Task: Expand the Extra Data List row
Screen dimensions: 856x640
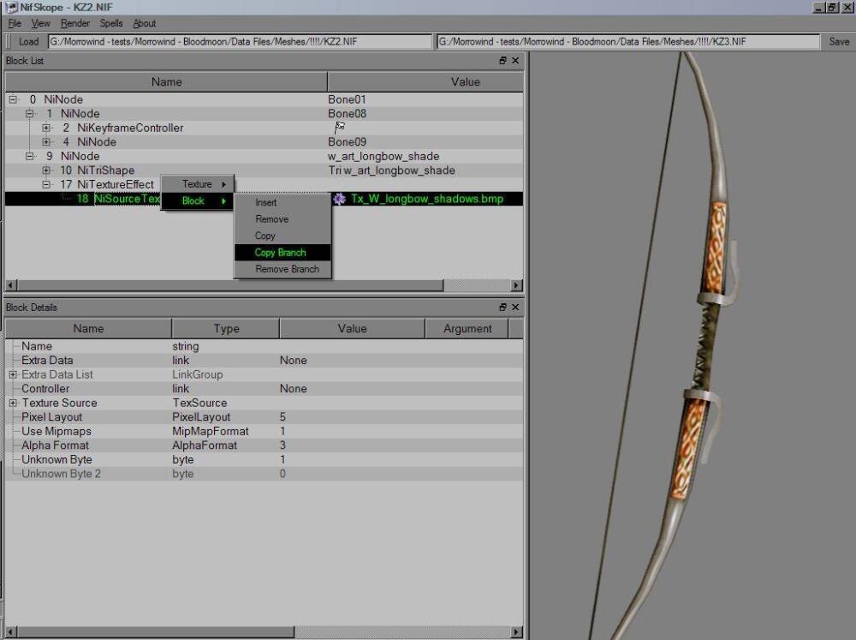Action: (x=13, y=375)
